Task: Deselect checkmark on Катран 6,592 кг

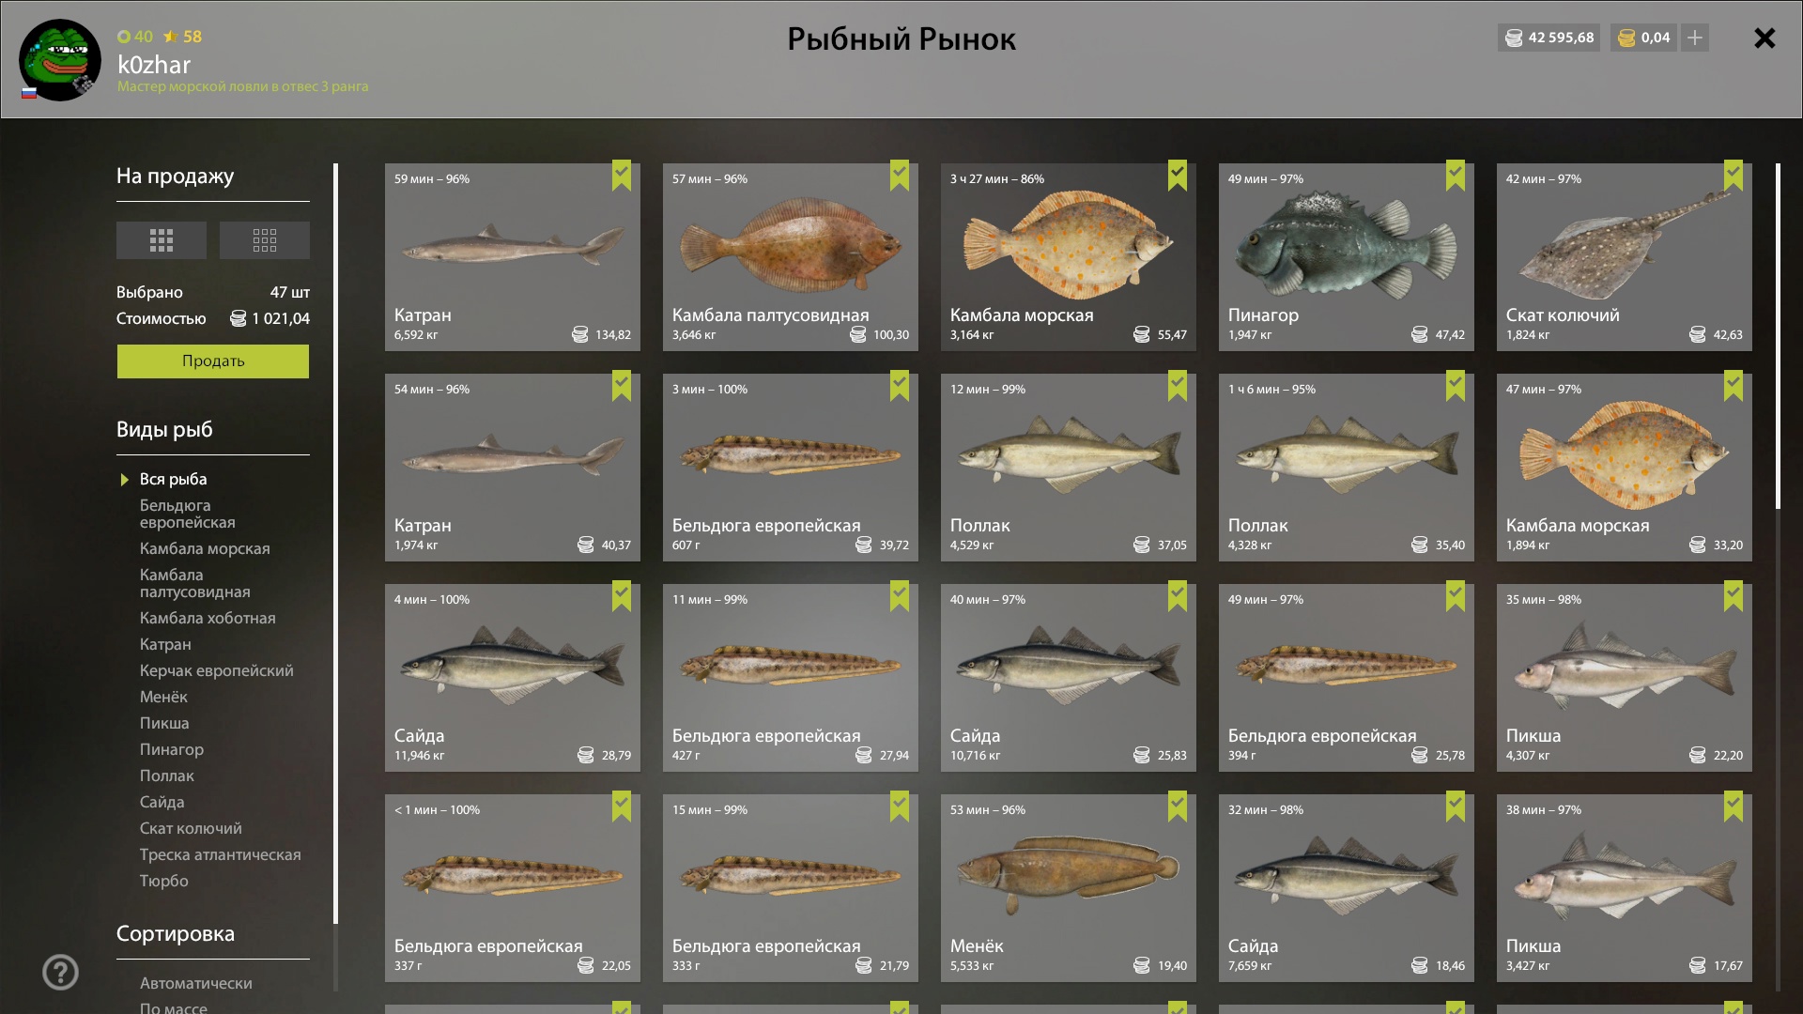Action: 622,176
